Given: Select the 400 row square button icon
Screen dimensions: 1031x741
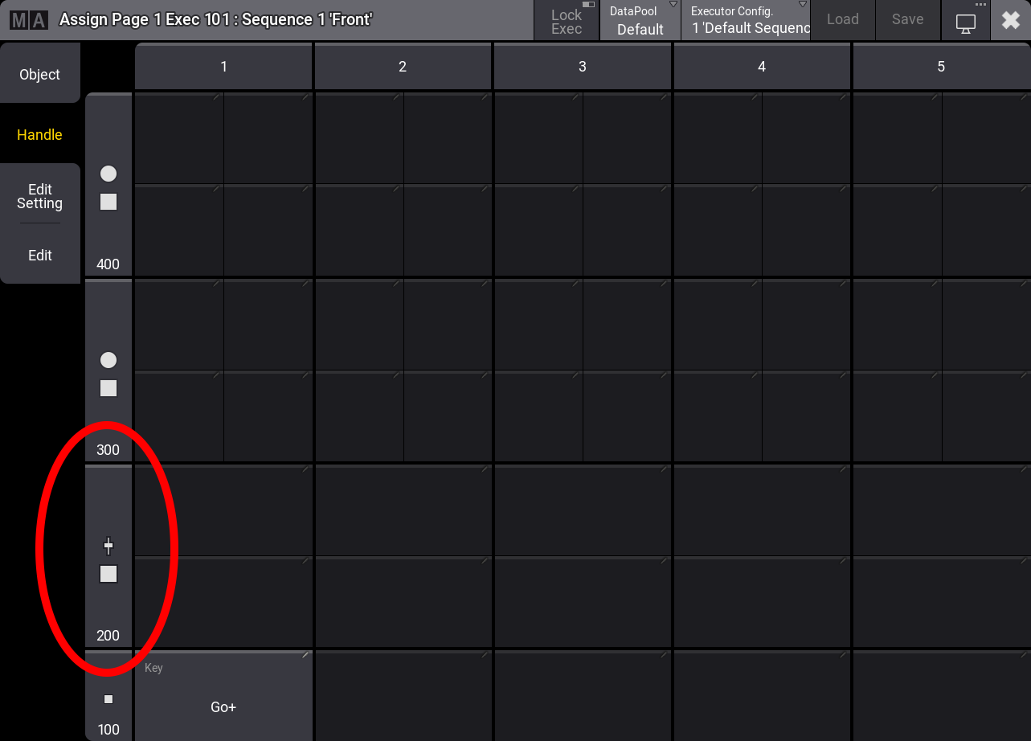Looking at the screenshot, I should tap(108, 202).
